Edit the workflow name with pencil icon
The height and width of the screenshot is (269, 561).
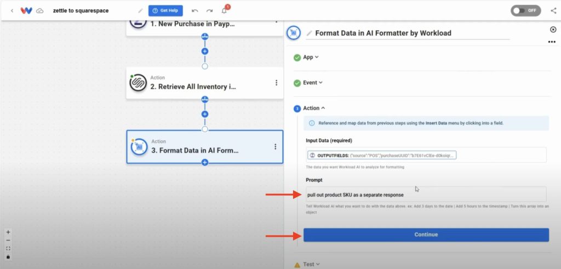(140, 11)
